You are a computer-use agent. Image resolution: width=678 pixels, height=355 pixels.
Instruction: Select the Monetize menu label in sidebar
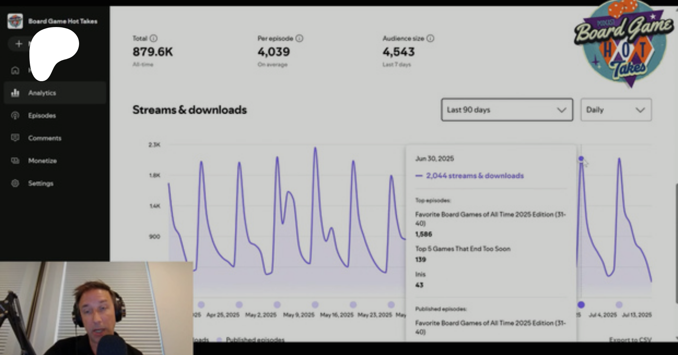pyautogui.click(x=42, y=161)
